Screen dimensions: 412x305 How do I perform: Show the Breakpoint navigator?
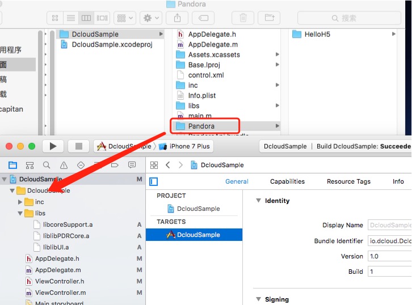(x=115, y=165)
